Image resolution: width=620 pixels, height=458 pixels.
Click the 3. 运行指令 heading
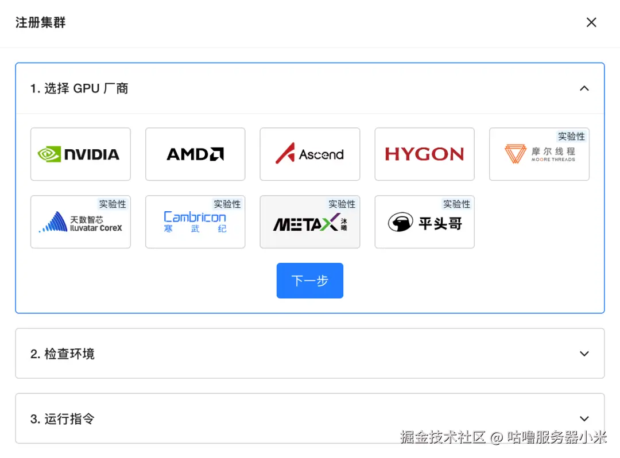pos(63,418)
